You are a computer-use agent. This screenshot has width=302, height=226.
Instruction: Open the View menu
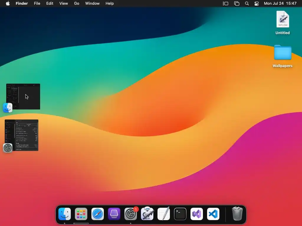point(64,4)
